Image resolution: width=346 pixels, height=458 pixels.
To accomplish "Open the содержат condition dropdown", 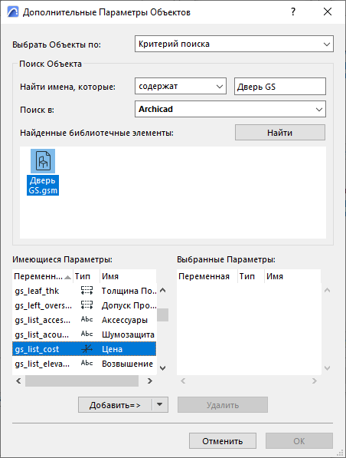I will pos(181,86).
